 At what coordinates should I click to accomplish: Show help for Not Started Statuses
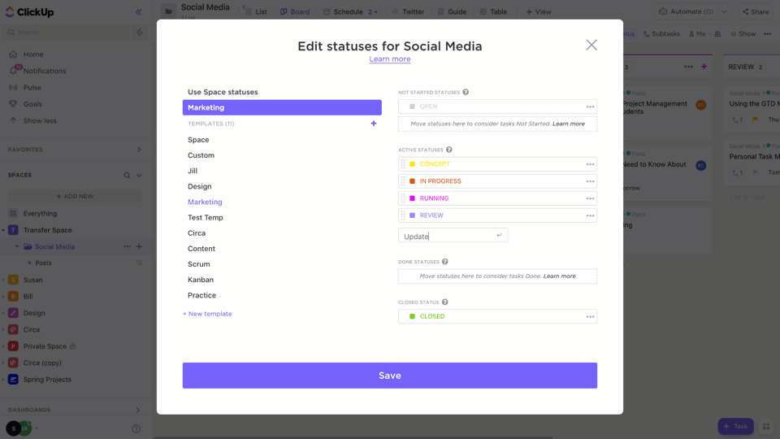pyautogui.click(x=466, y=92)
